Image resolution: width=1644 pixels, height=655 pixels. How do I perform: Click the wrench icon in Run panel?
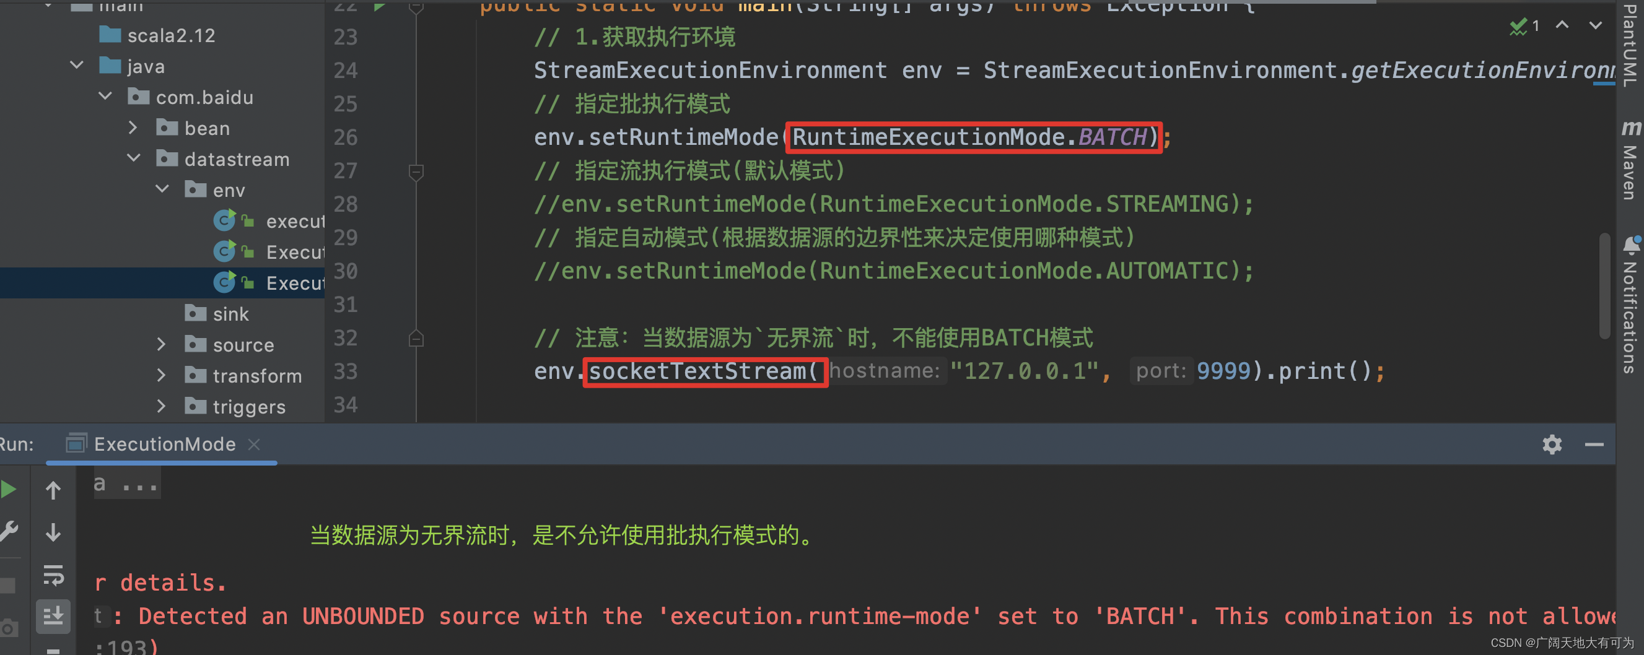click(x=7, y=531)
